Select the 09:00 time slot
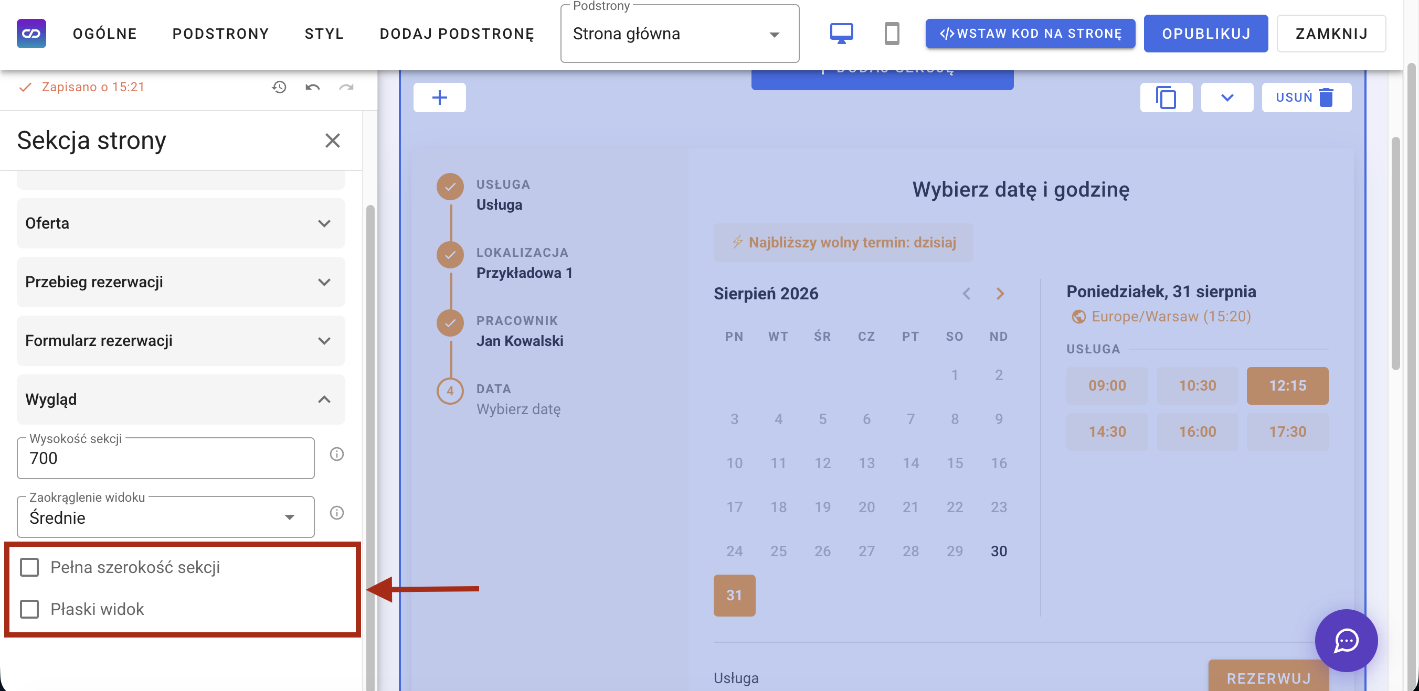The height and width of the screenshot is (691, 1419). pos(1107,386)
